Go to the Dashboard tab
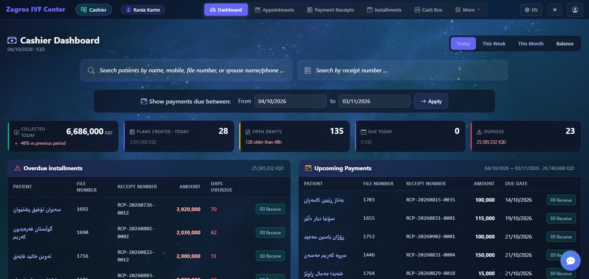Image resolution: width=589 pixels, height=279 pixels. click(x=226, y=10)
